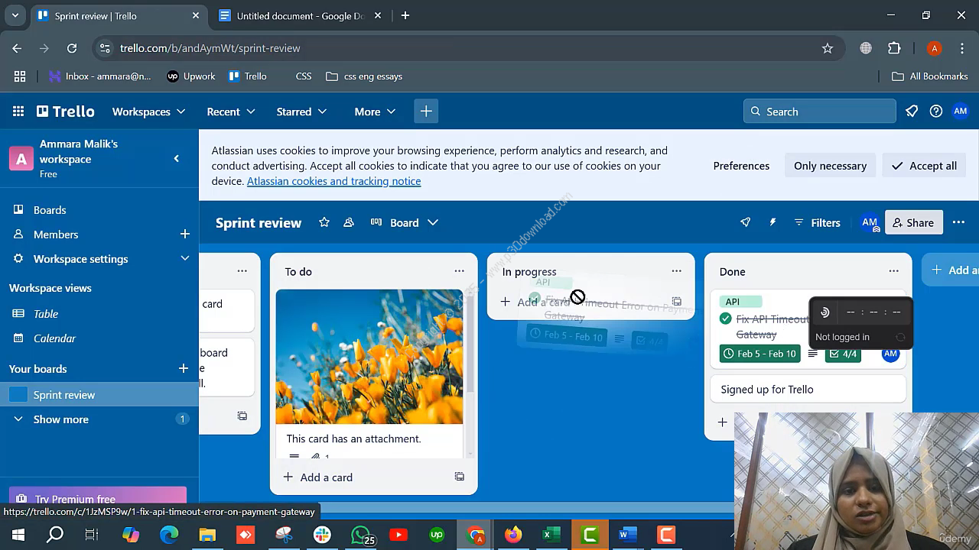Open the checklist 4/4 badge on Done card
Image resolution: width=979 pixels, height=550 pixels.
(843, 354)
